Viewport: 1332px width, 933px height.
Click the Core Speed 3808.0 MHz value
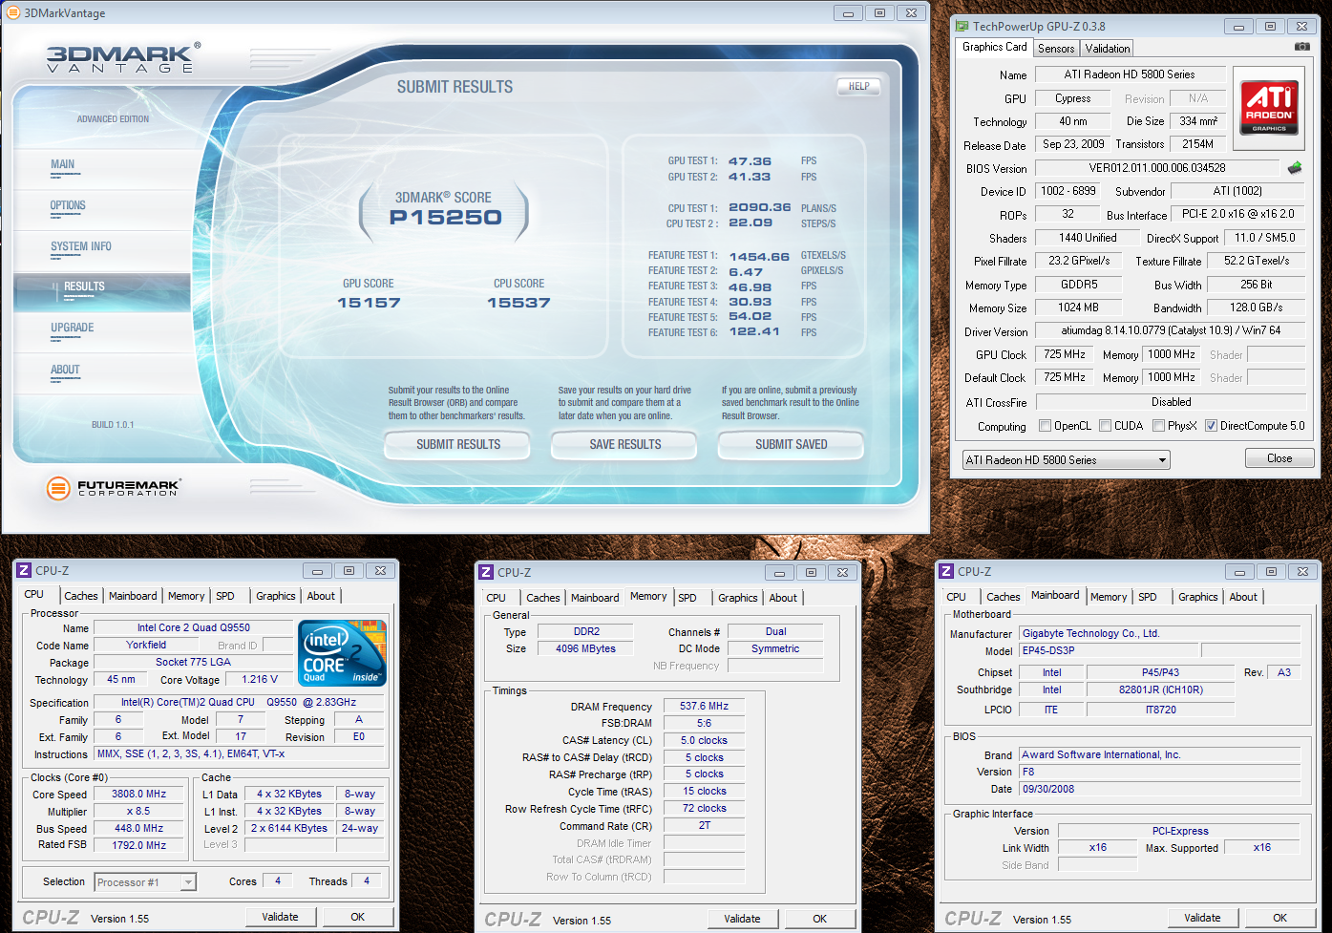click(139, 794)
